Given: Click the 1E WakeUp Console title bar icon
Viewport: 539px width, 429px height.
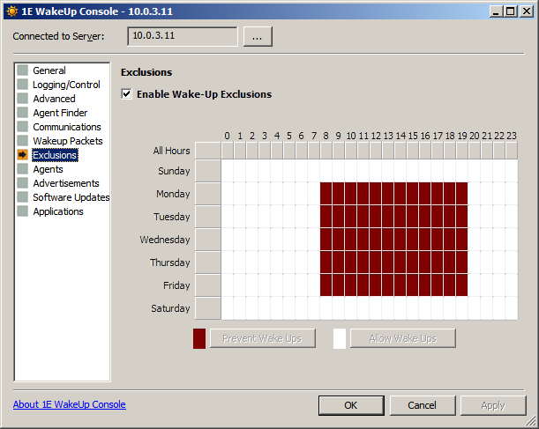Looking at the screenshot, I should [11, 11].
